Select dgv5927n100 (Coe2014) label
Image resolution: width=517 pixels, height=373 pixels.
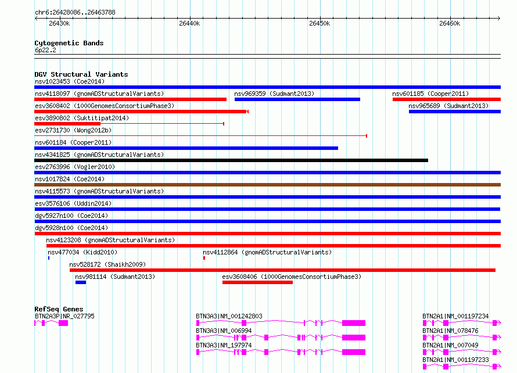[71, 216]
